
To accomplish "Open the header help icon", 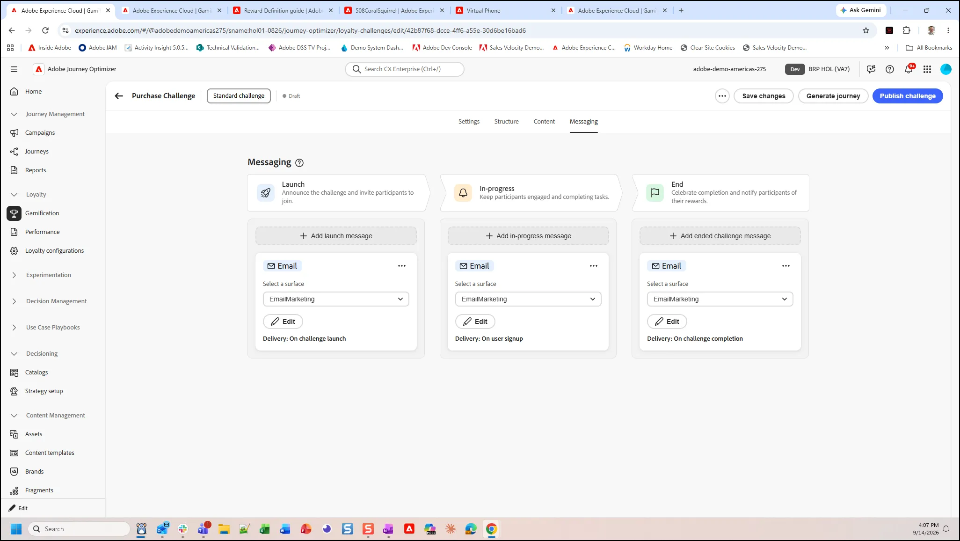I will [x=890, y=69].
